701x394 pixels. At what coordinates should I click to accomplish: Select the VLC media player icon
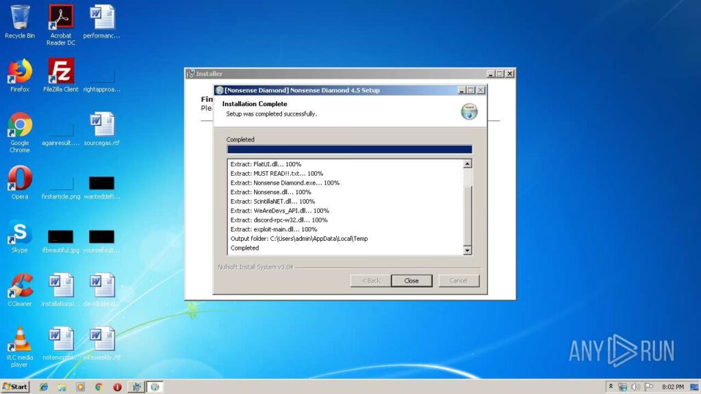[20, 347]
